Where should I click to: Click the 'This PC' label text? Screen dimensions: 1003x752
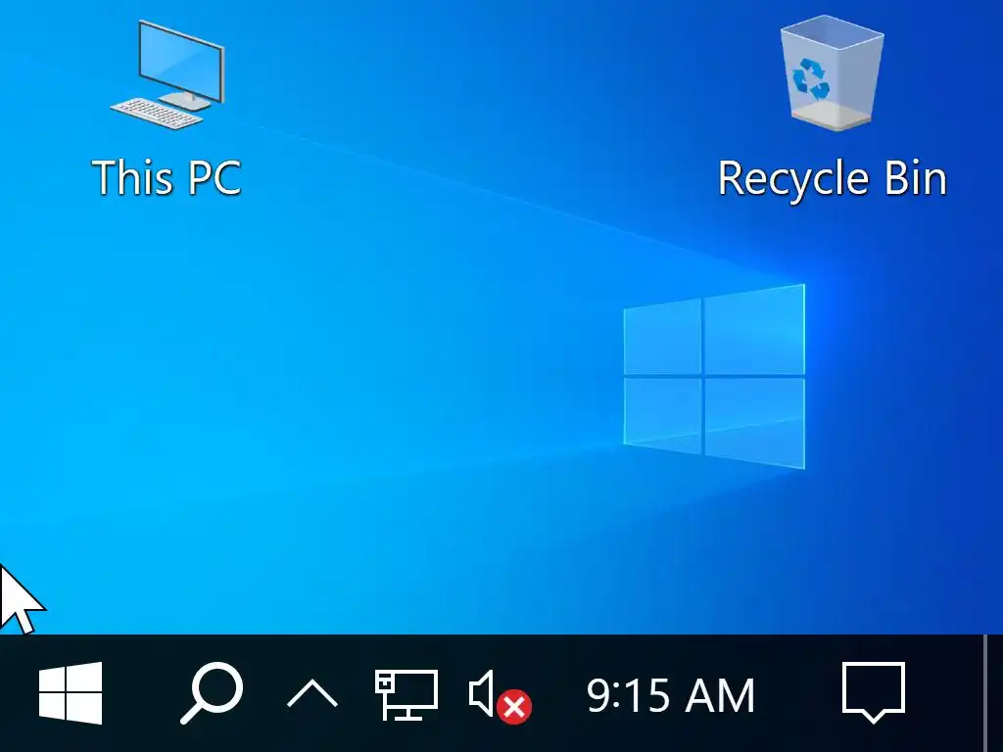click(167, 177)
